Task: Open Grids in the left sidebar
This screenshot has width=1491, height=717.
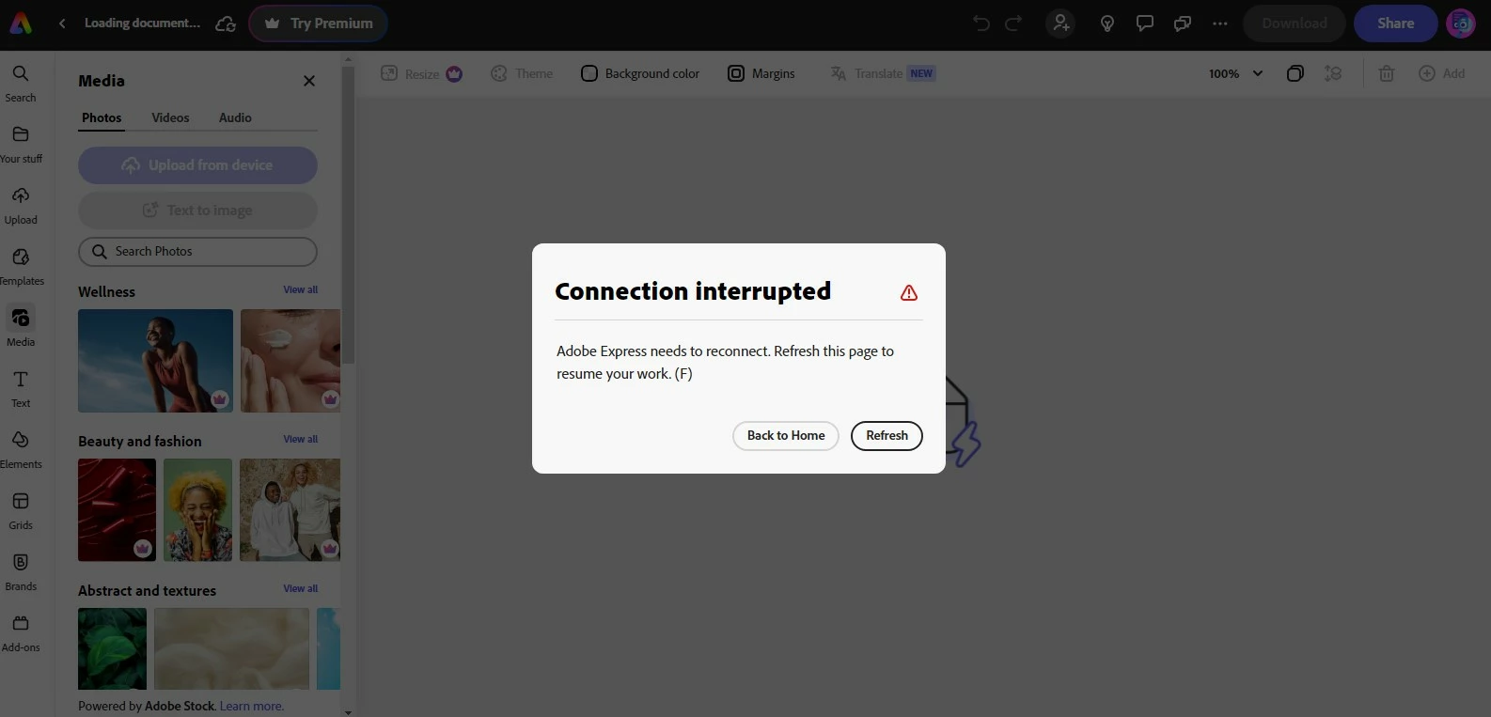Action: point(21,510)
